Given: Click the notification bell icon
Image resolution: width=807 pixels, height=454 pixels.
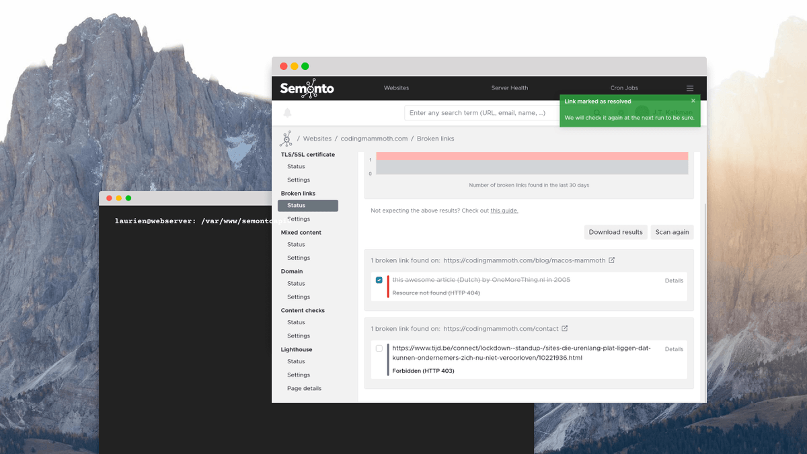Looking at the screenshot, I should (x=288, y=113).
